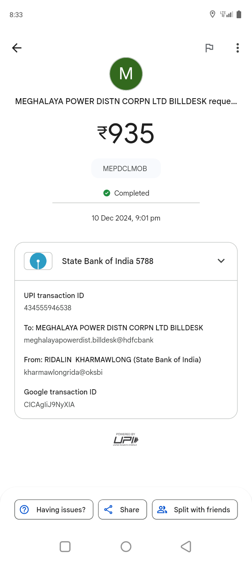Tap the truncated MEGHALAYA POWER DISTN title
Image resolution: width=252 pixels, height=561 pixels.
click(126, 101)
